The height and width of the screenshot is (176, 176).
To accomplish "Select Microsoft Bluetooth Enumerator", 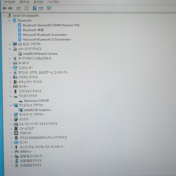I will click(x=45, y=35).
